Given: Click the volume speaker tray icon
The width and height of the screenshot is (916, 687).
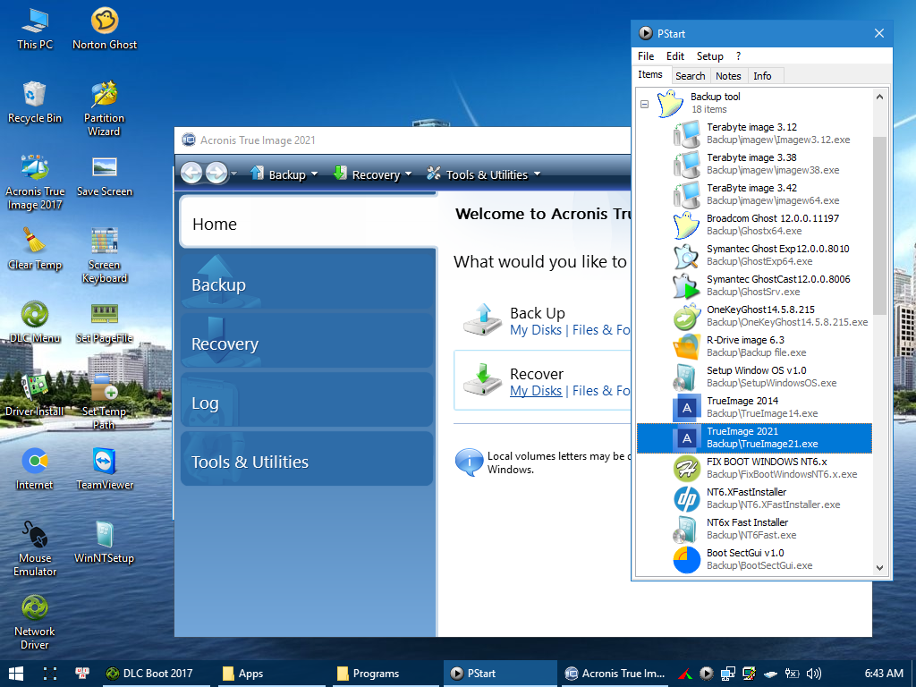Looking at the screenshot, I should pyautogui.click(x=814, y=674).
